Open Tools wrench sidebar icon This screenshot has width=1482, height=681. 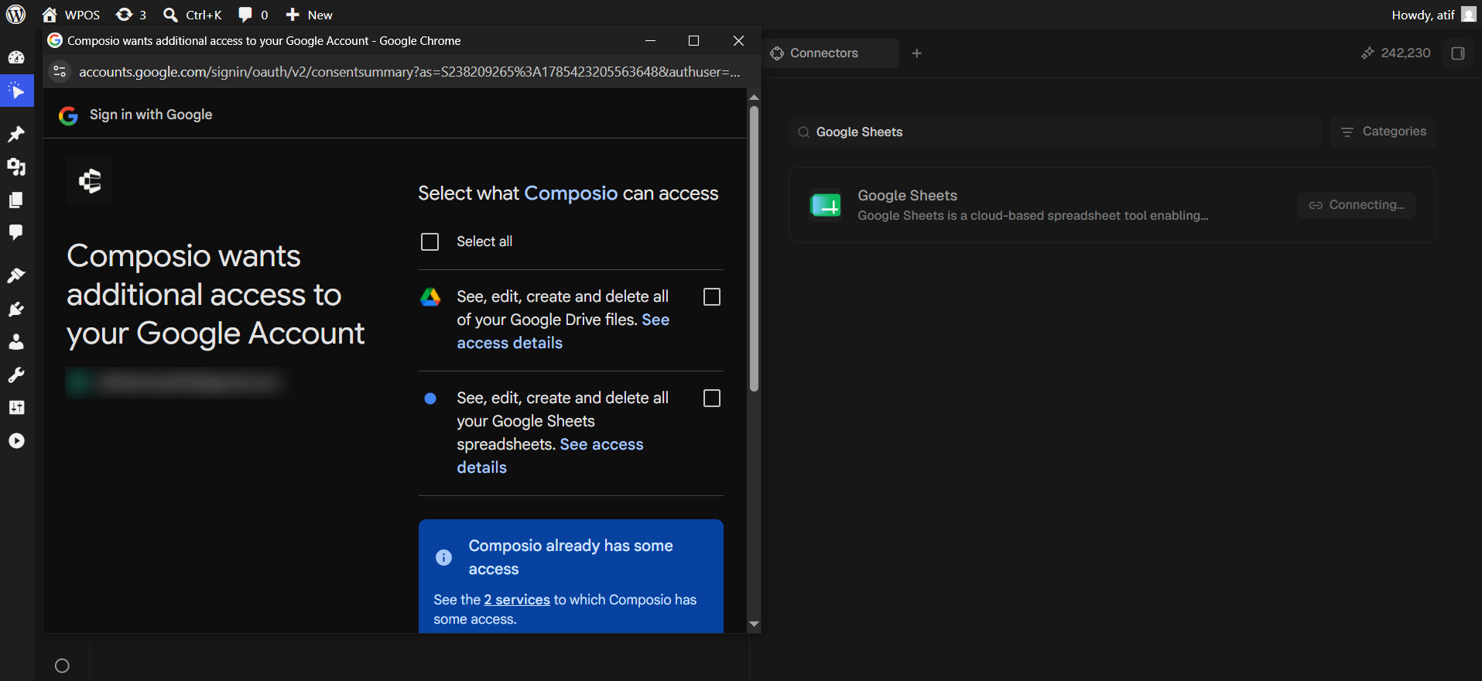click(x=16, y=375)
